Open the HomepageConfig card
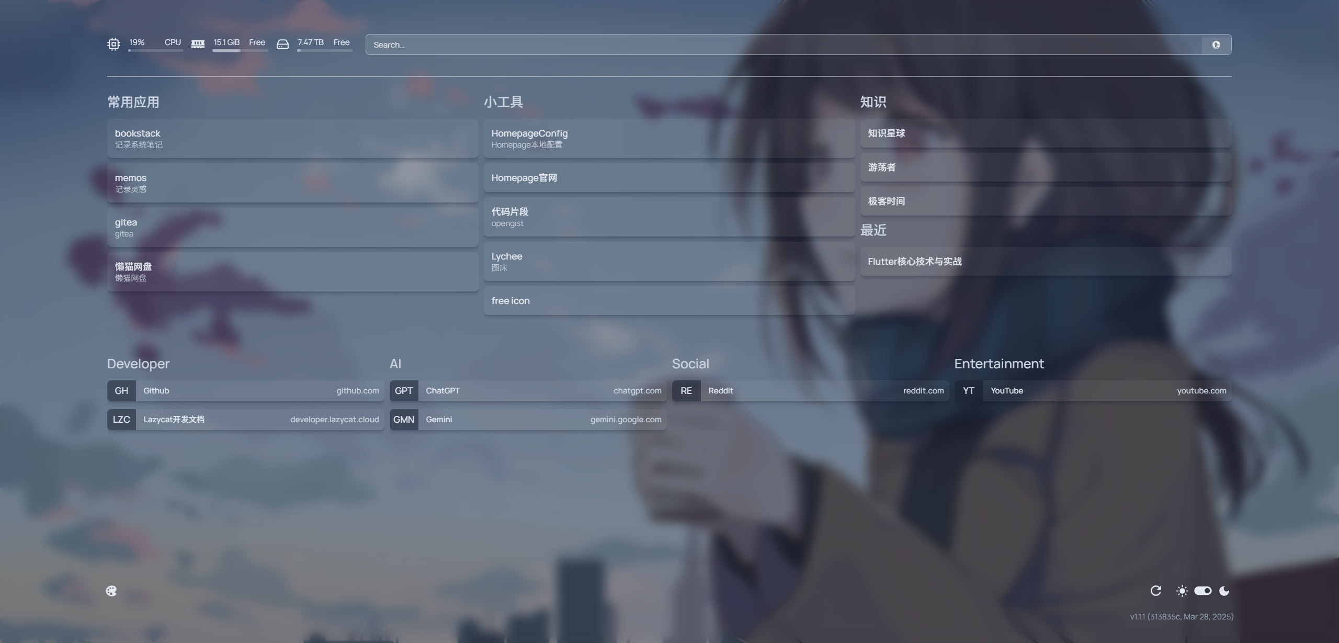The image size is (1339, 643). coord(669,139)
